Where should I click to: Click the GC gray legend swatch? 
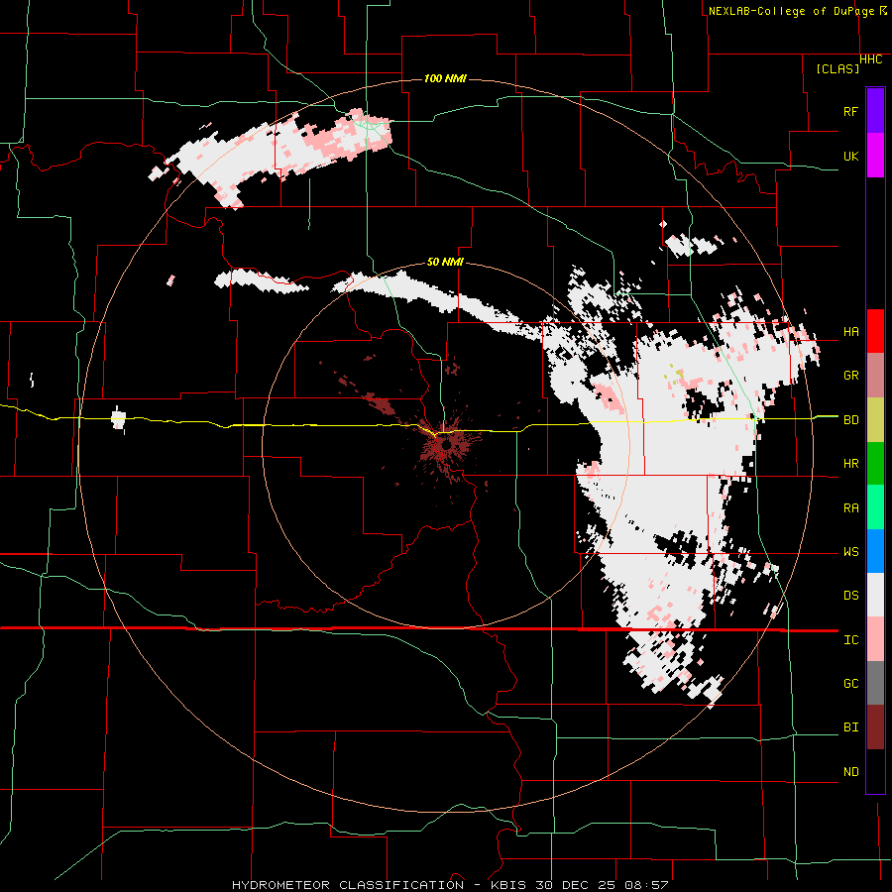(875, 683)
